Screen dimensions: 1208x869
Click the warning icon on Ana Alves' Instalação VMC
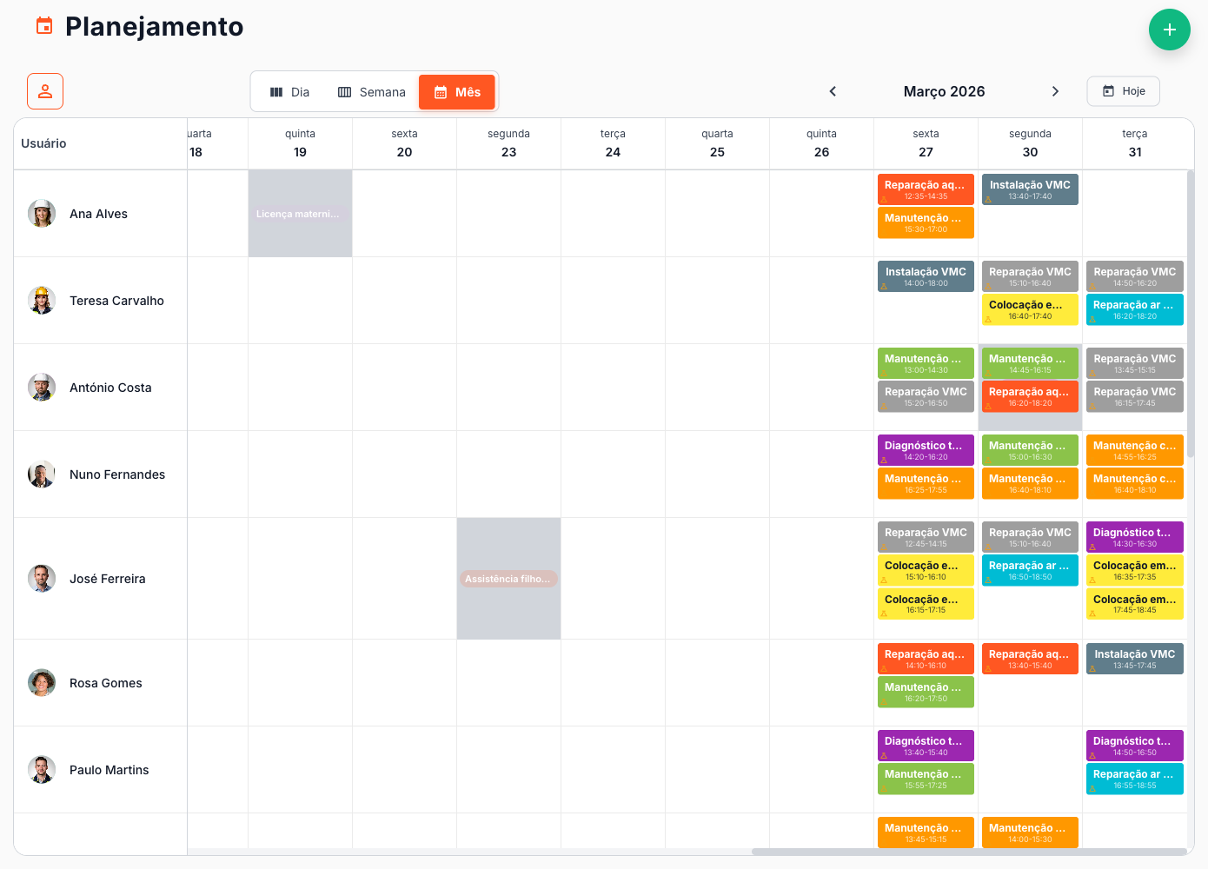[988, 199]
